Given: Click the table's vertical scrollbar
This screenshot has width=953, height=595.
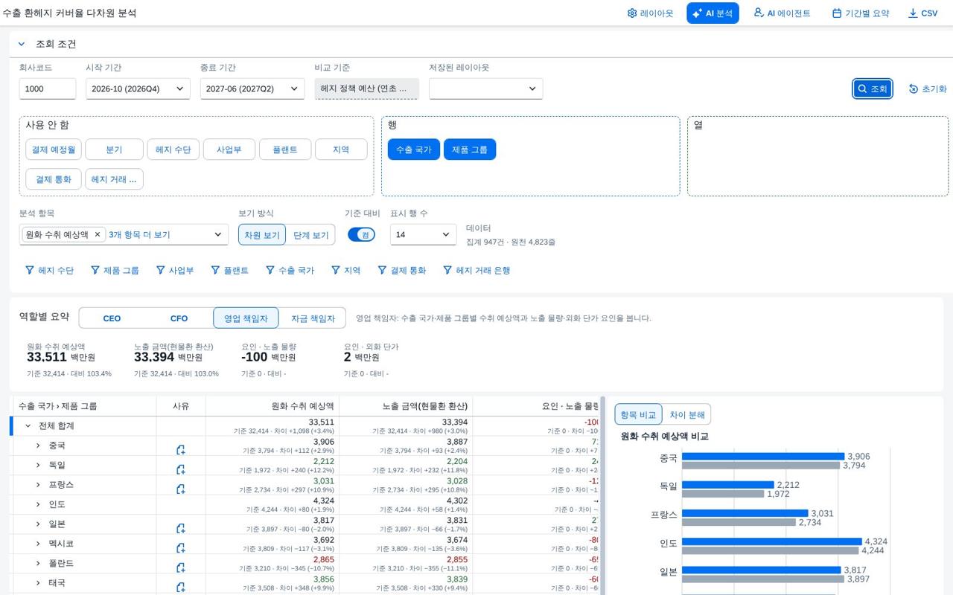Looking at the screenshot, I should coord(602,495).
